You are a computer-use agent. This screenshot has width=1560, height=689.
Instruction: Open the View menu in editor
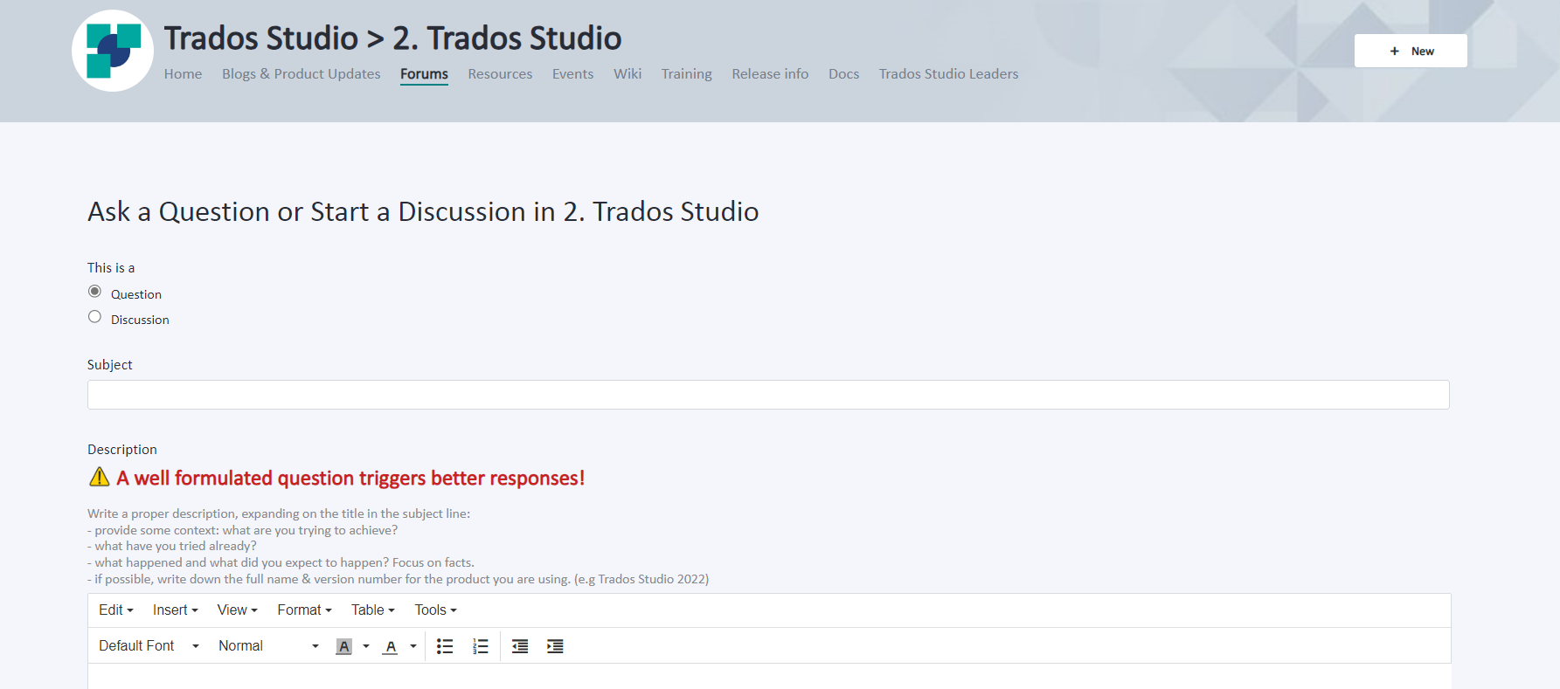point(238,610)
